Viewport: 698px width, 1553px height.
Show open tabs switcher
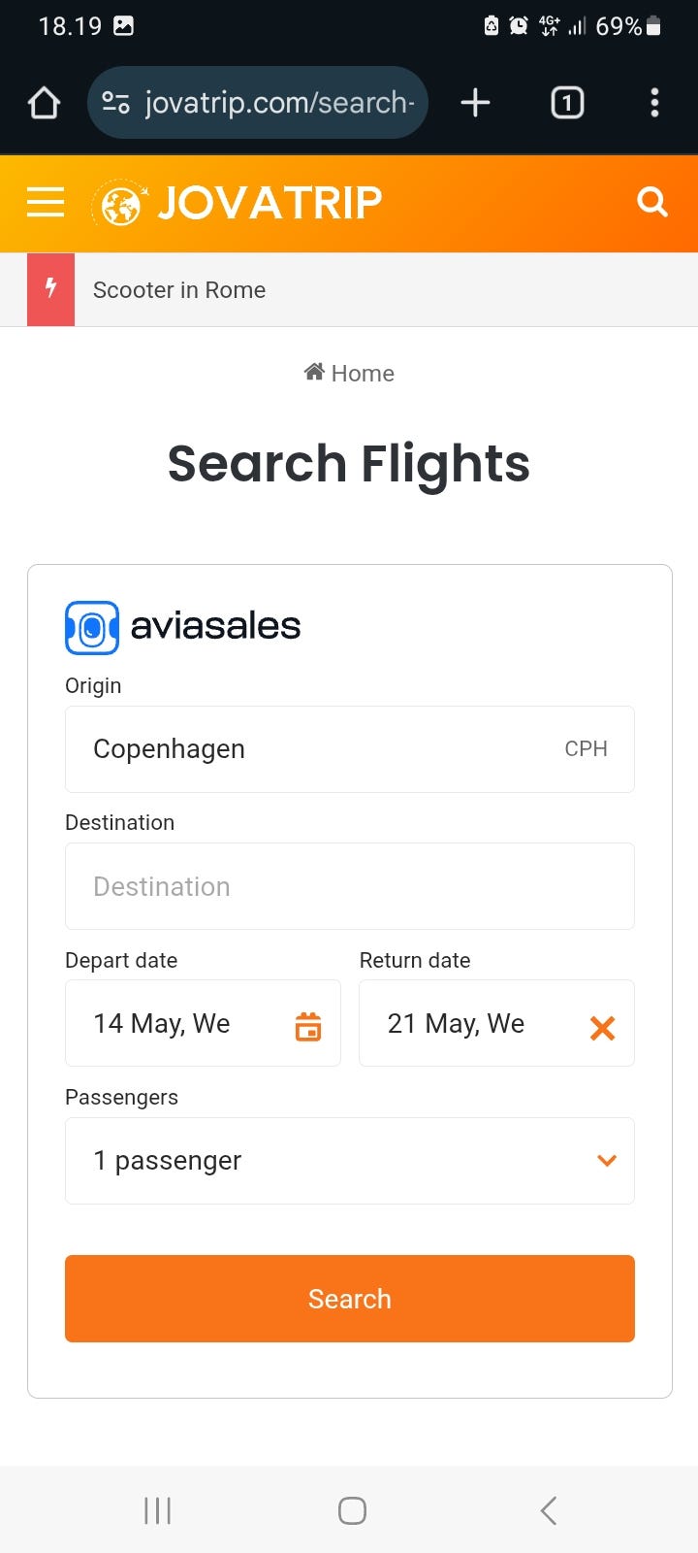coord(567,103)
